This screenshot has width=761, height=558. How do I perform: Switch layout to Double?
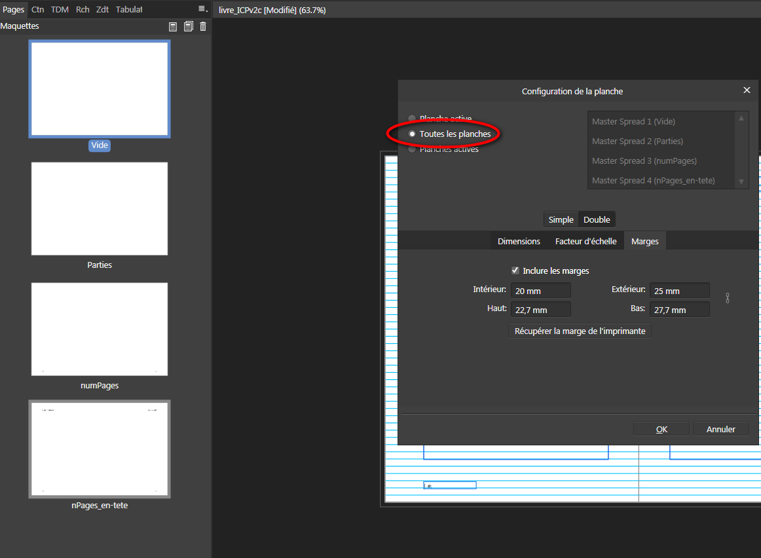click(x=597, y=219)
